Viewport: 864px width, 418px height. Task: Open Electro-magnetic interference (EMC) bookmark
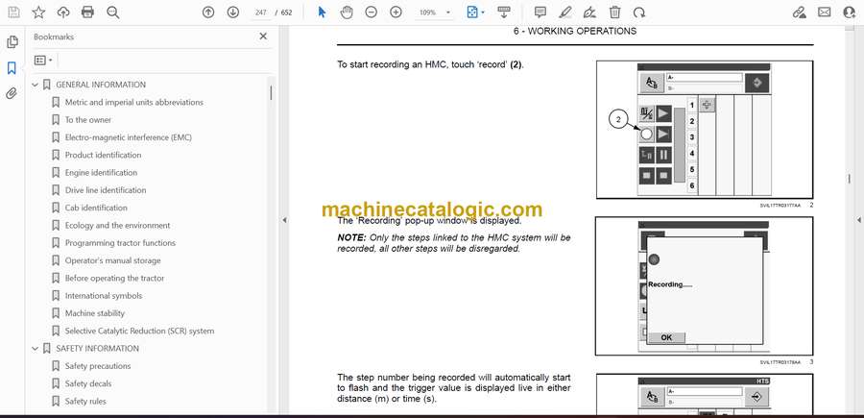click(x=129, y=137)
